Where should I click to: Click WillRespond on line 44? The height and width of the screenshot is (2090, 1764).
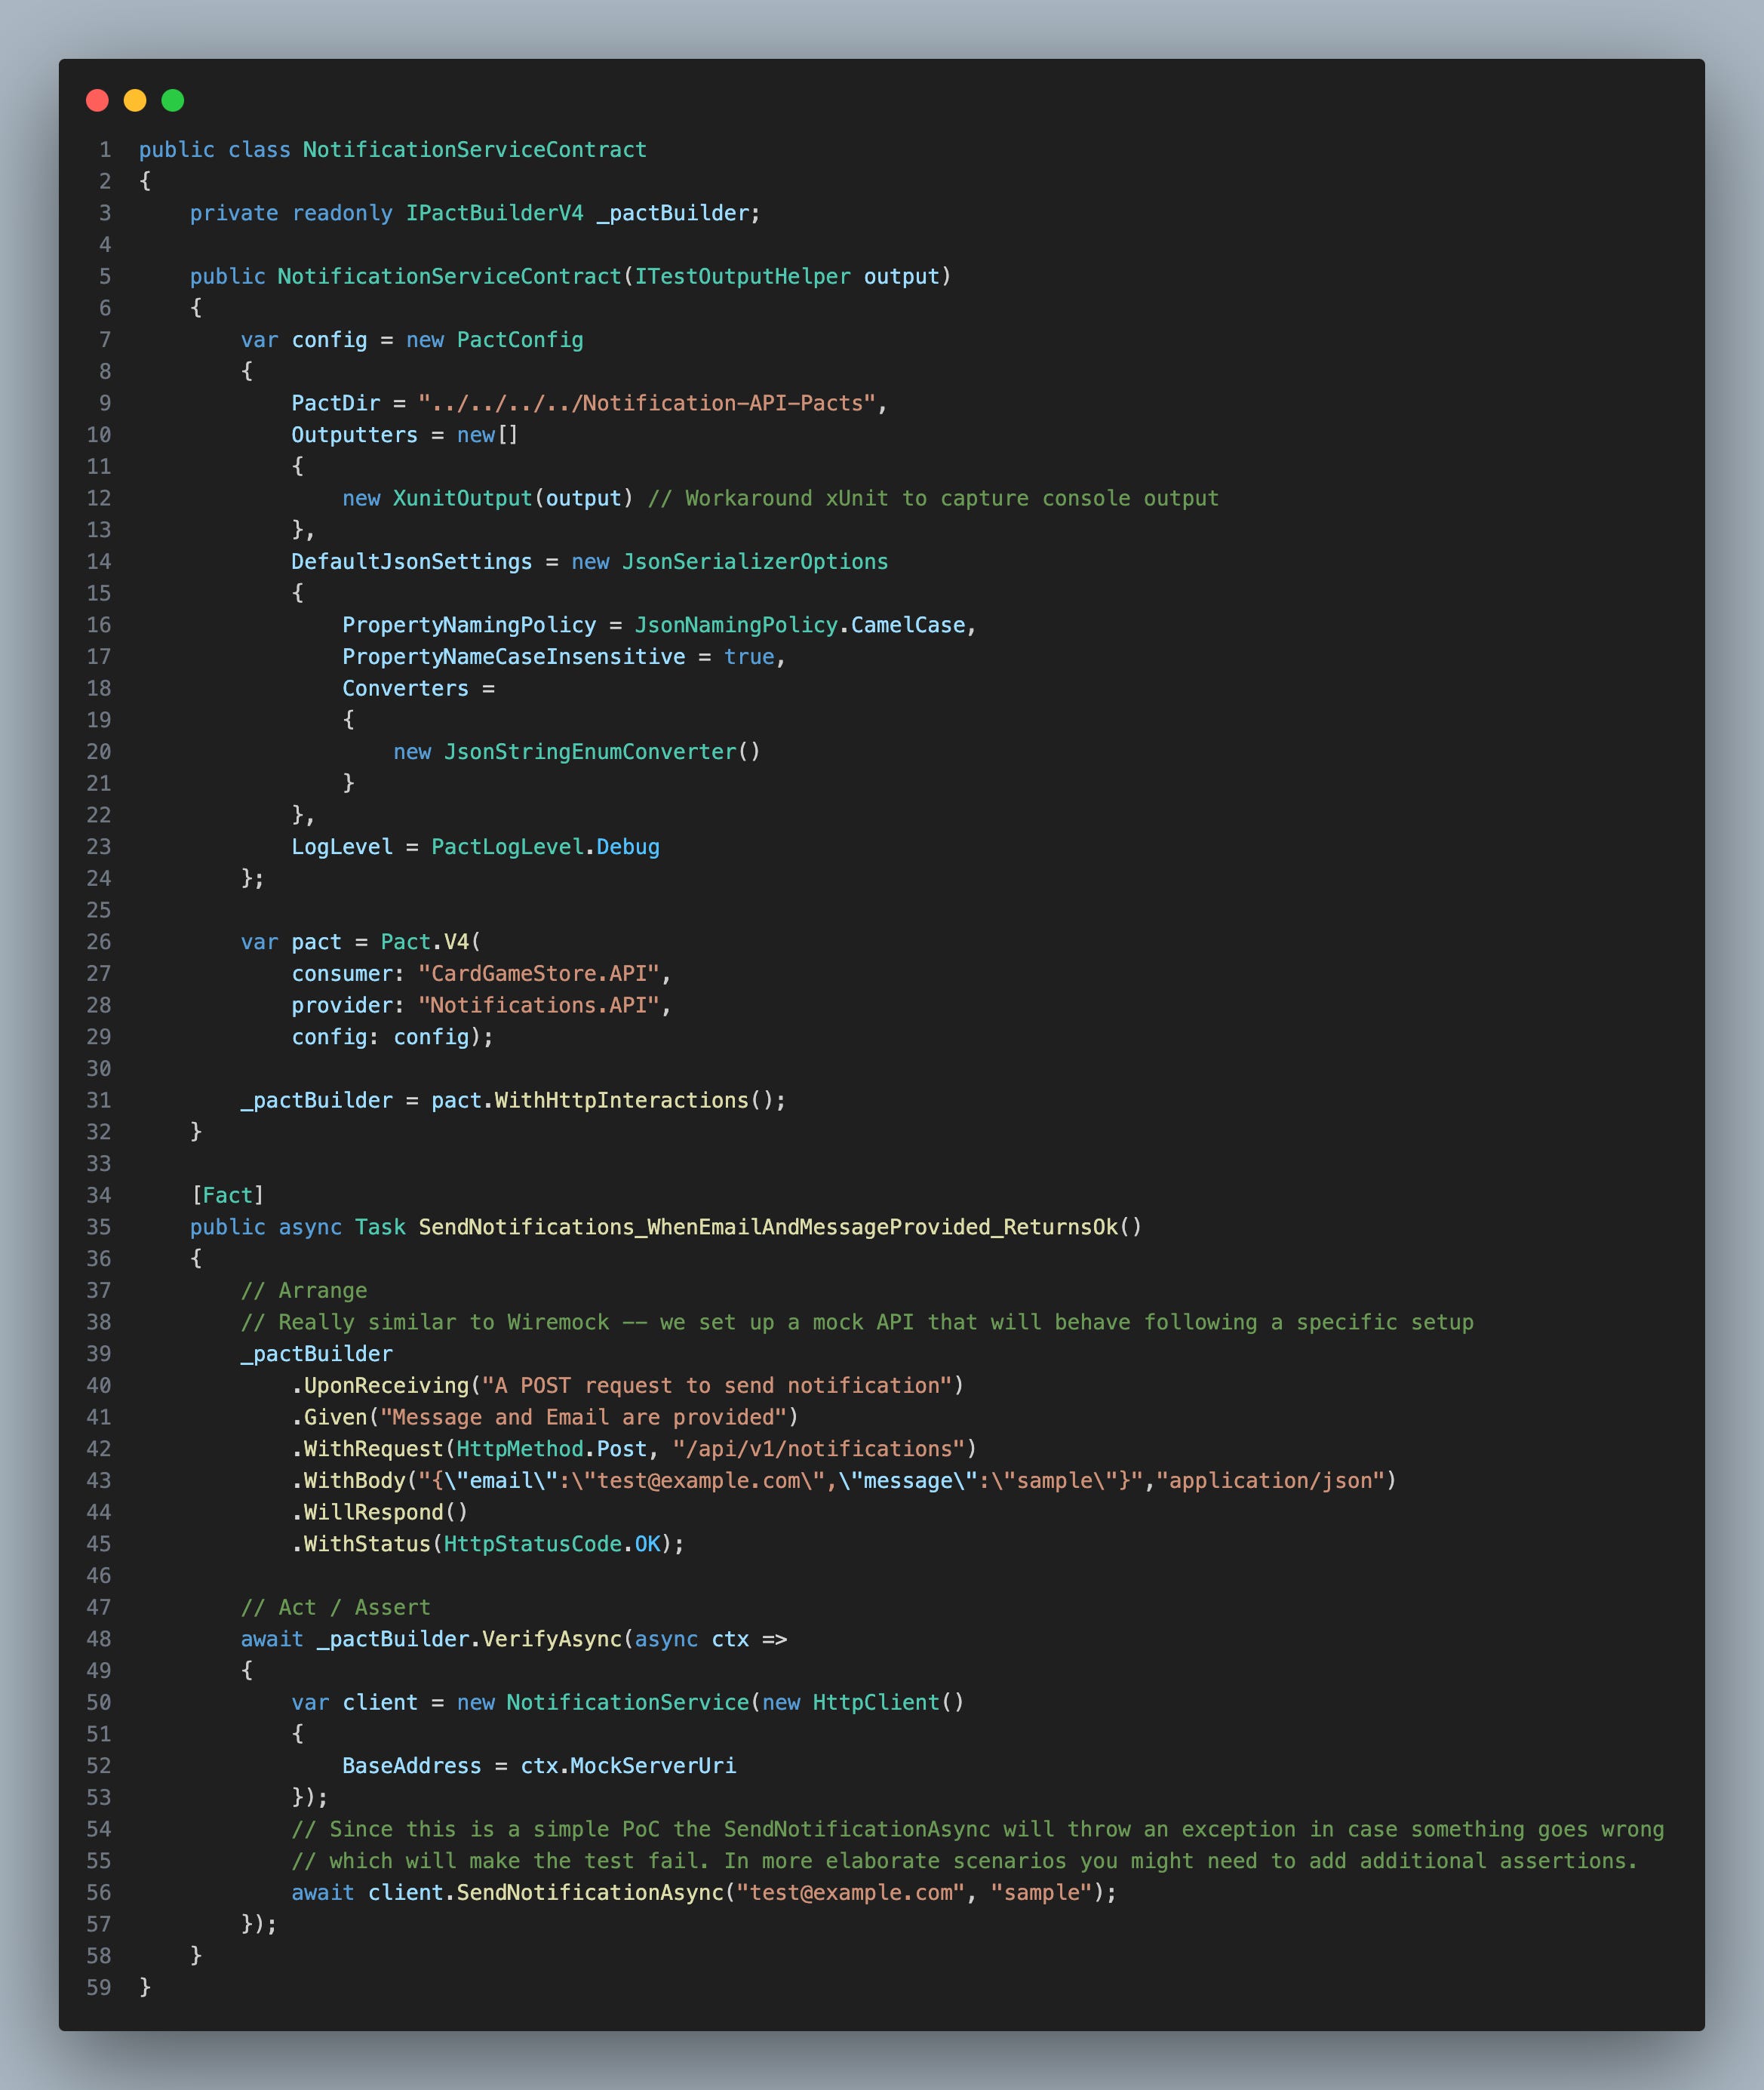[x=373, y=1513]
